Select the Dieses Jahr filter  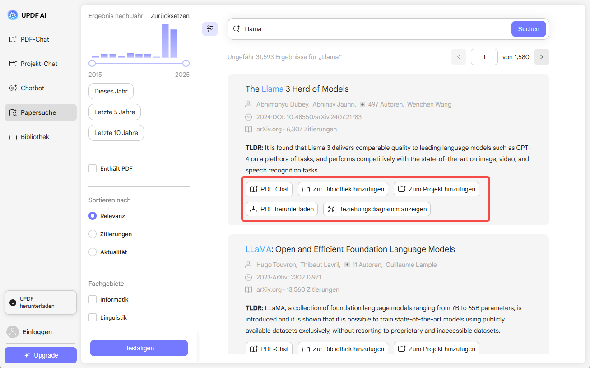(111, 91)
